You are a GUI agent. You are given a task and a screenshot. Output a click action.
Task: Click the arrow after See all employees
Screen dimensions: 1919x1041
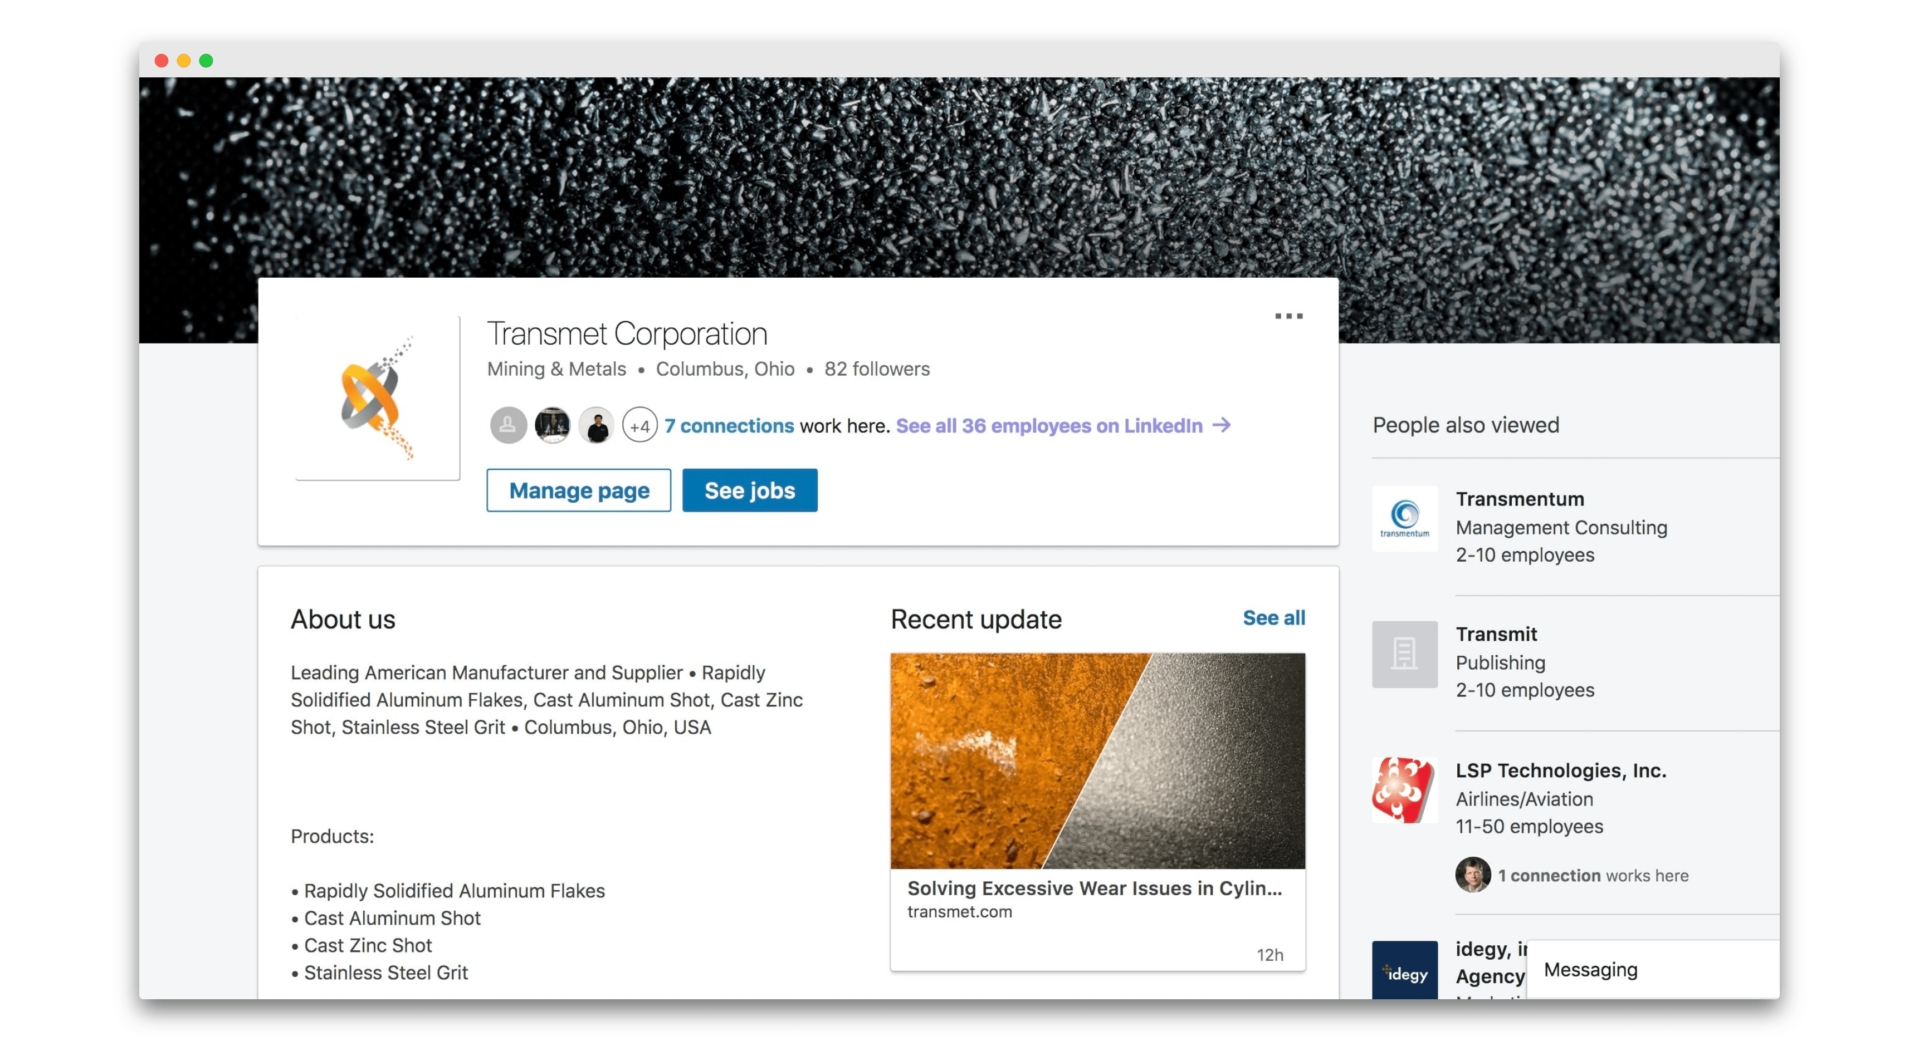click(x=1222, y=425)
